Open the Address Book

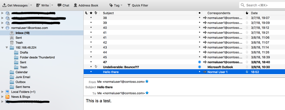(x=86, y=5)
